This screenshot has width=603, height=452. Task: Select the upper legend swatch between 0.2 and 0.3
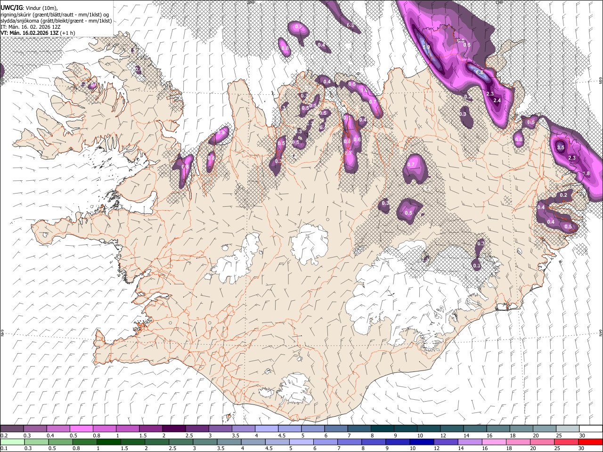point(12,429)
